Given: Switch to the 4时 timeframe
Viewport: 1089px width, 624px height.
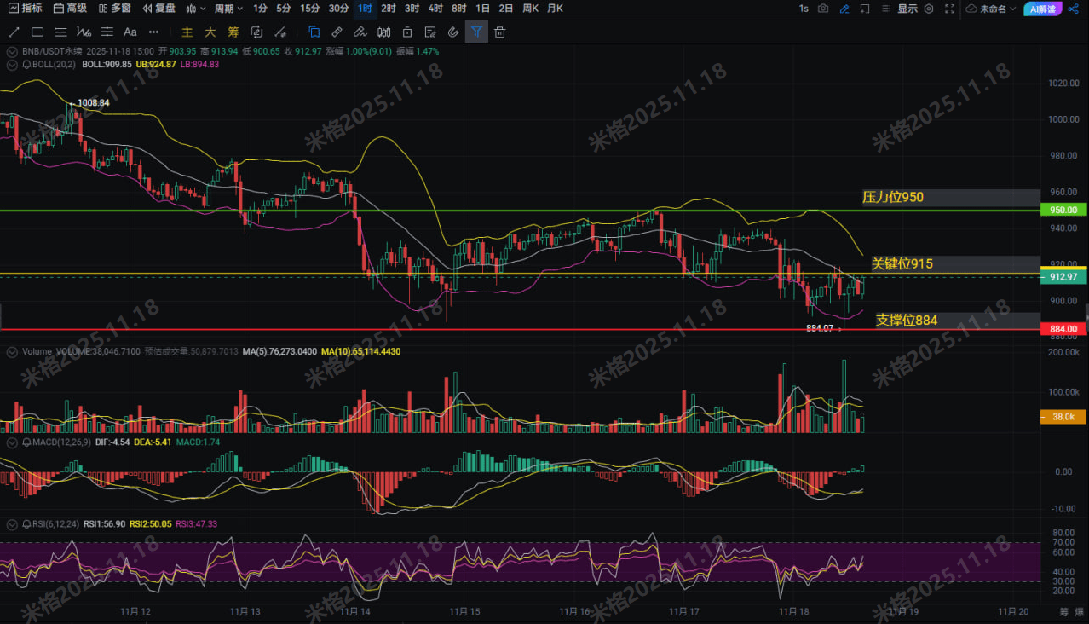Looking at the screenshot, I should pos(435,9).
